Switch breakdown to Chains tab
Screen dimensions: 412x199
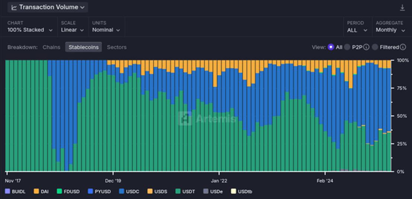pos(51,47)
